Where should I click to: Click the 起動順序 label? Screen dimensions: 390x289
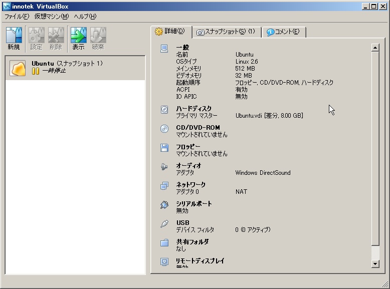click(x=188, y=83)
